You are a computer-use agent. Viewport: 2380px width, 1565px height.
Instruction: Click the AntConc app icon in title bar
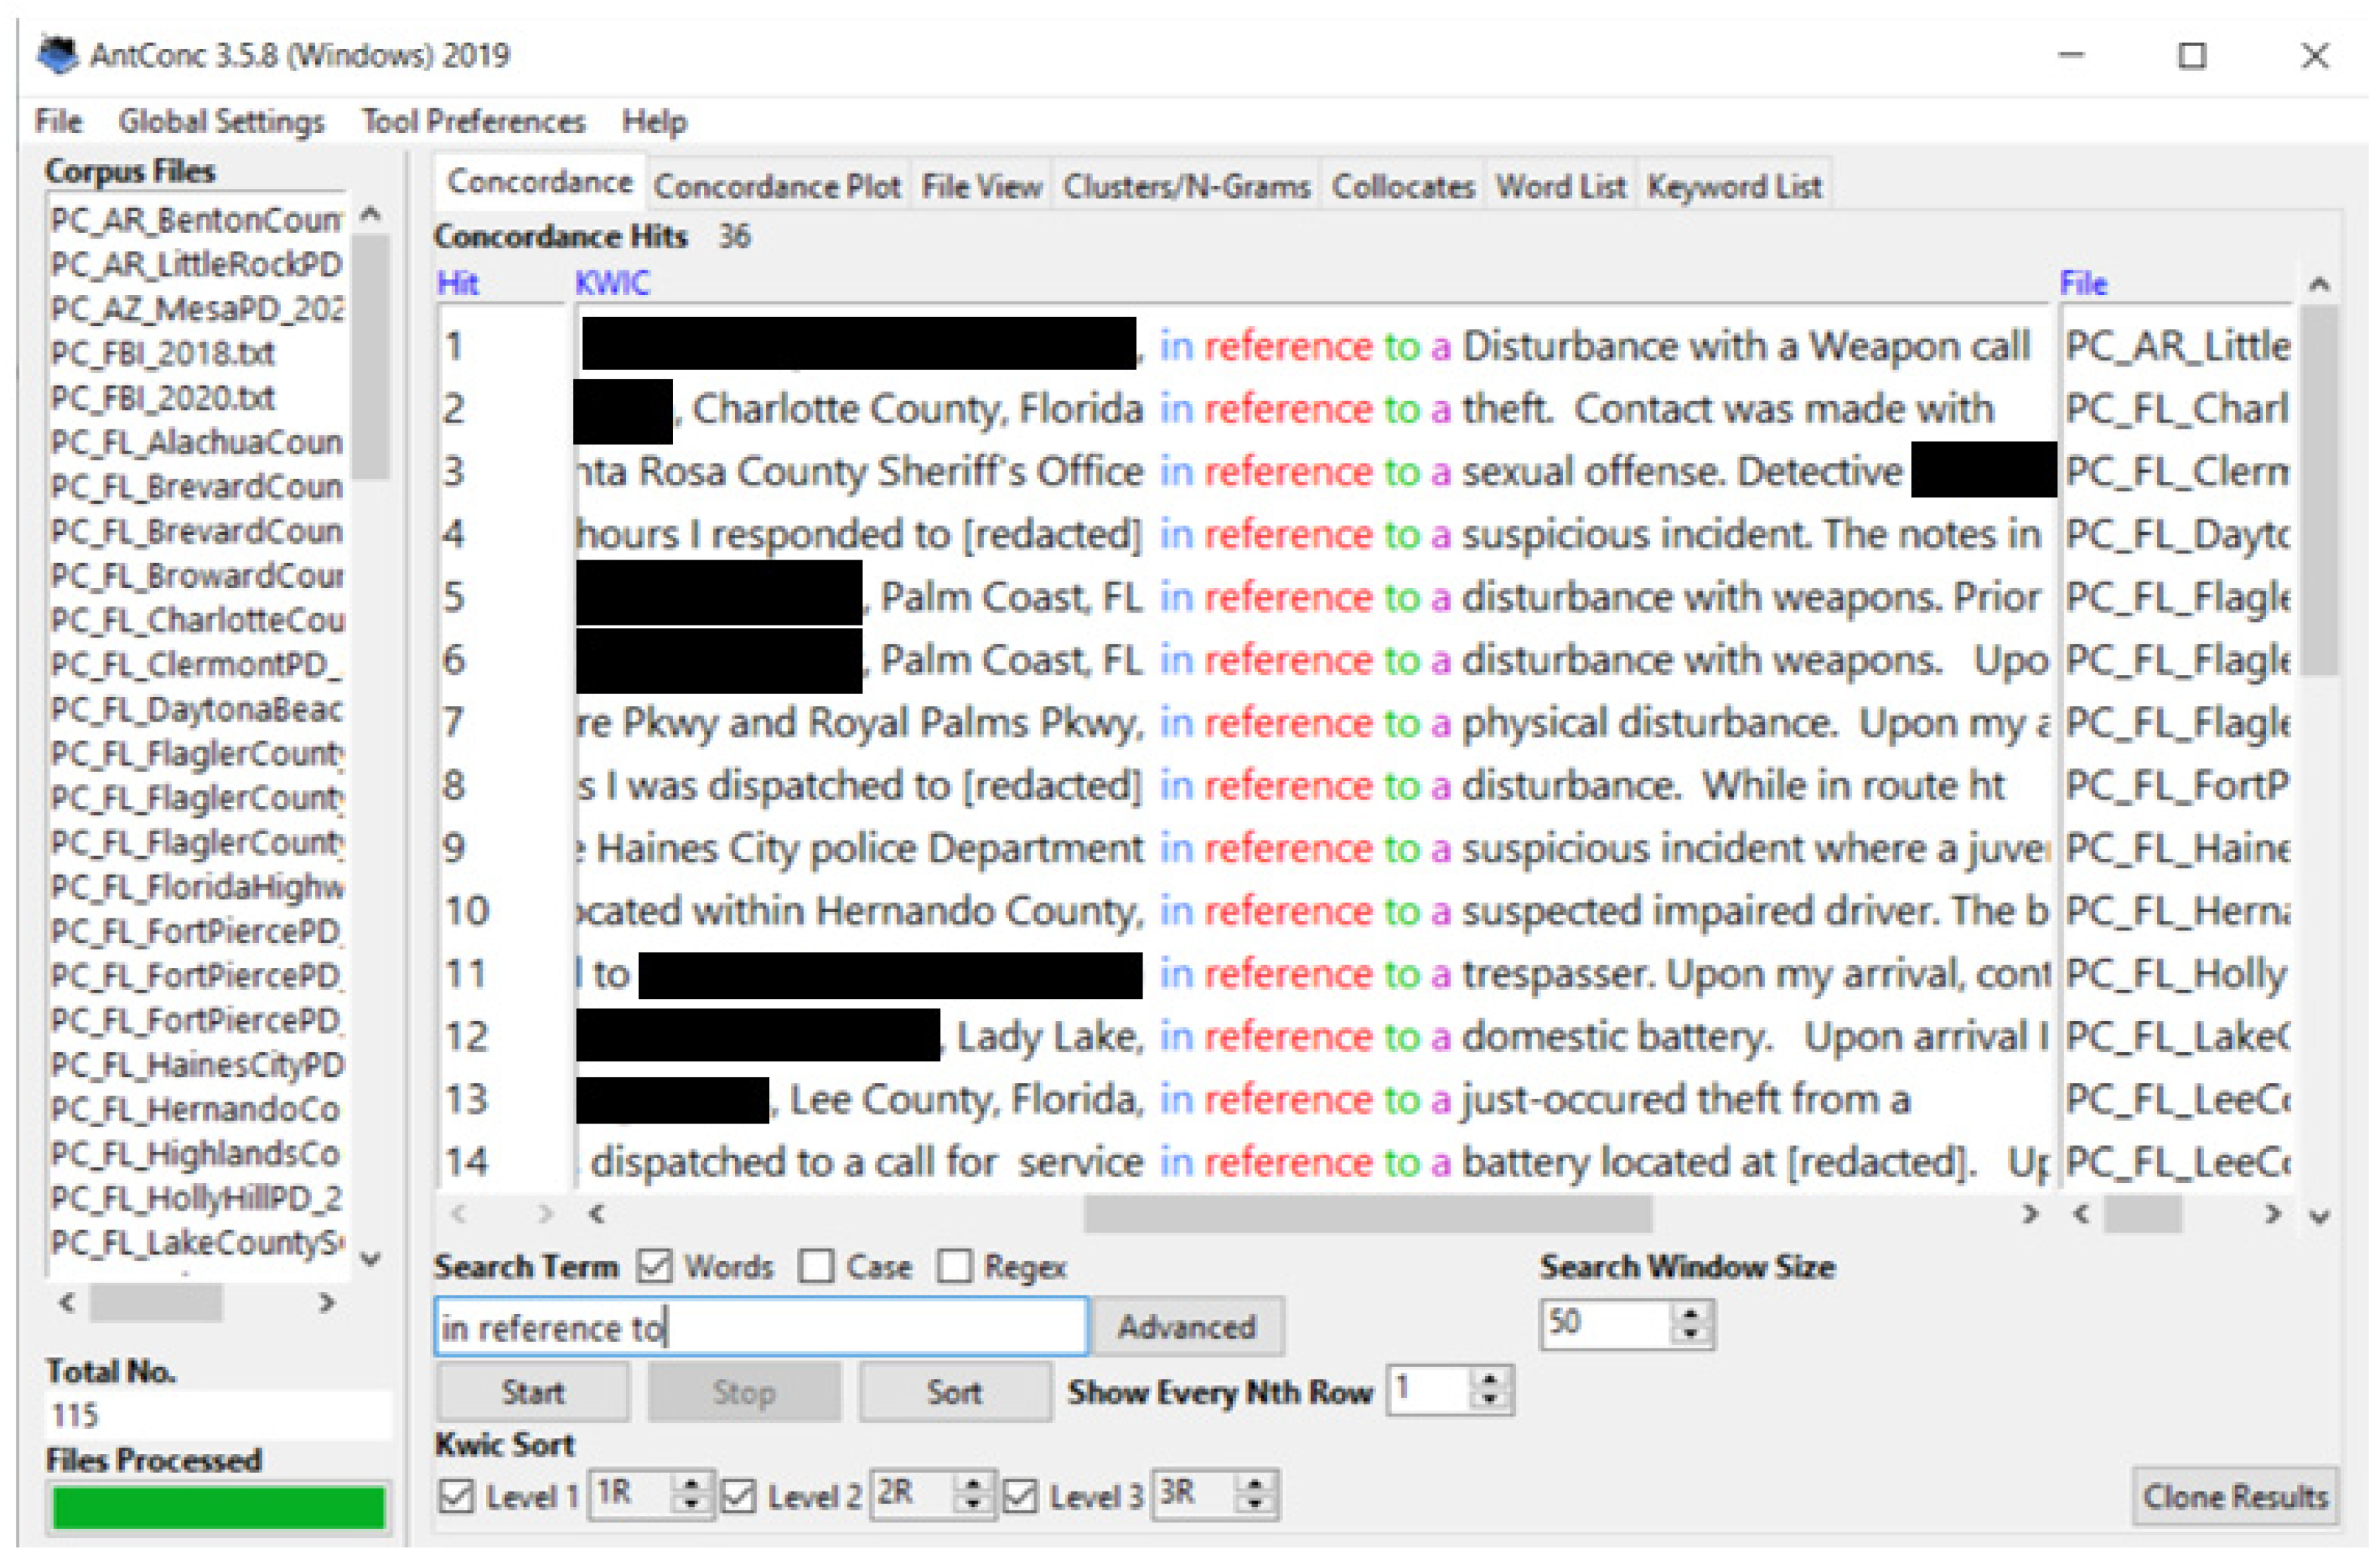tap(57, 54)
